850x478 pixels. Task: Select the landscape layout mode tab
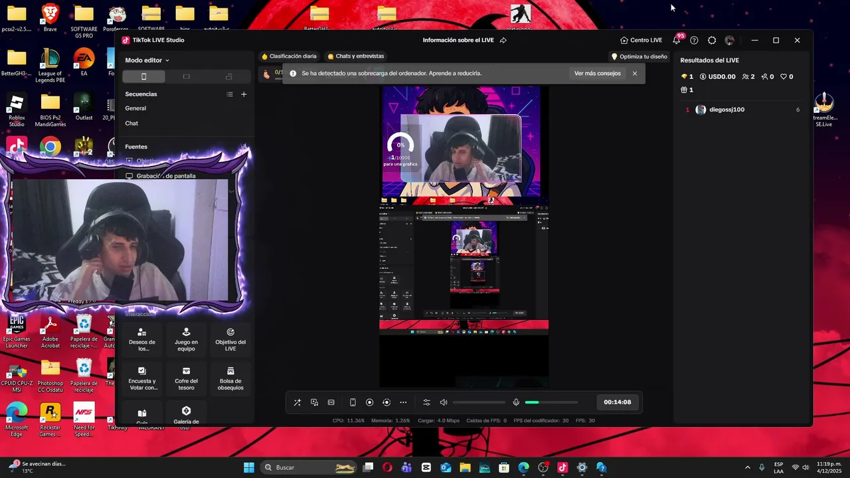[186, 76]
